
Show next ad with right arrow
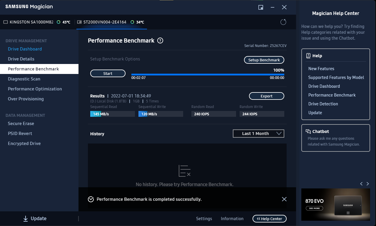click(368, 184)
